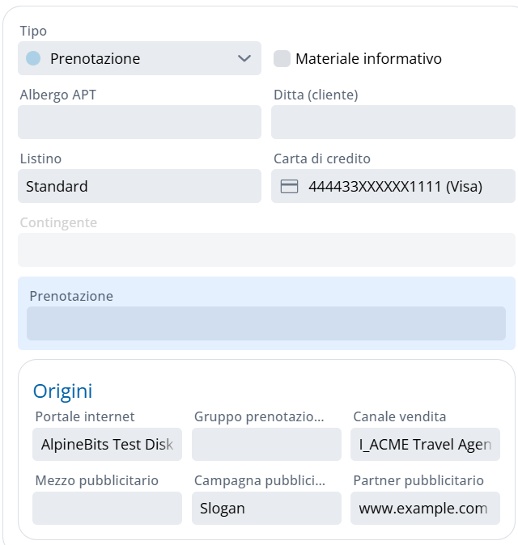
Task: Enable the Materiale informativo checkbox
Action: [282, 58]
